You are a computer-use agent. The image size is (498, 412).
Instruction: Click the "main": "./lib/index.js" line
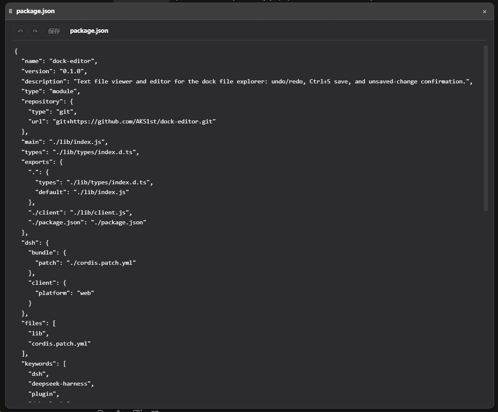click(64, 142)
